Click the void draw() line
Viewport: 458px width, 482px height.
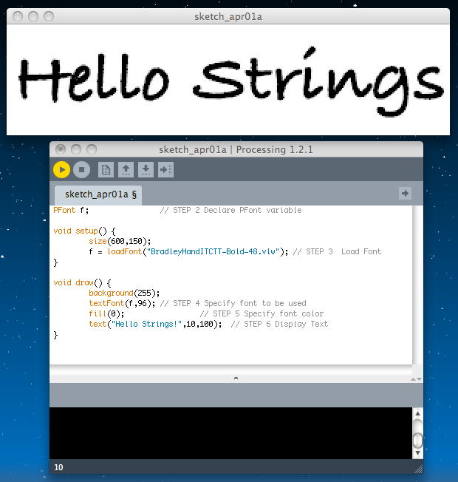(x=82, y=283)
